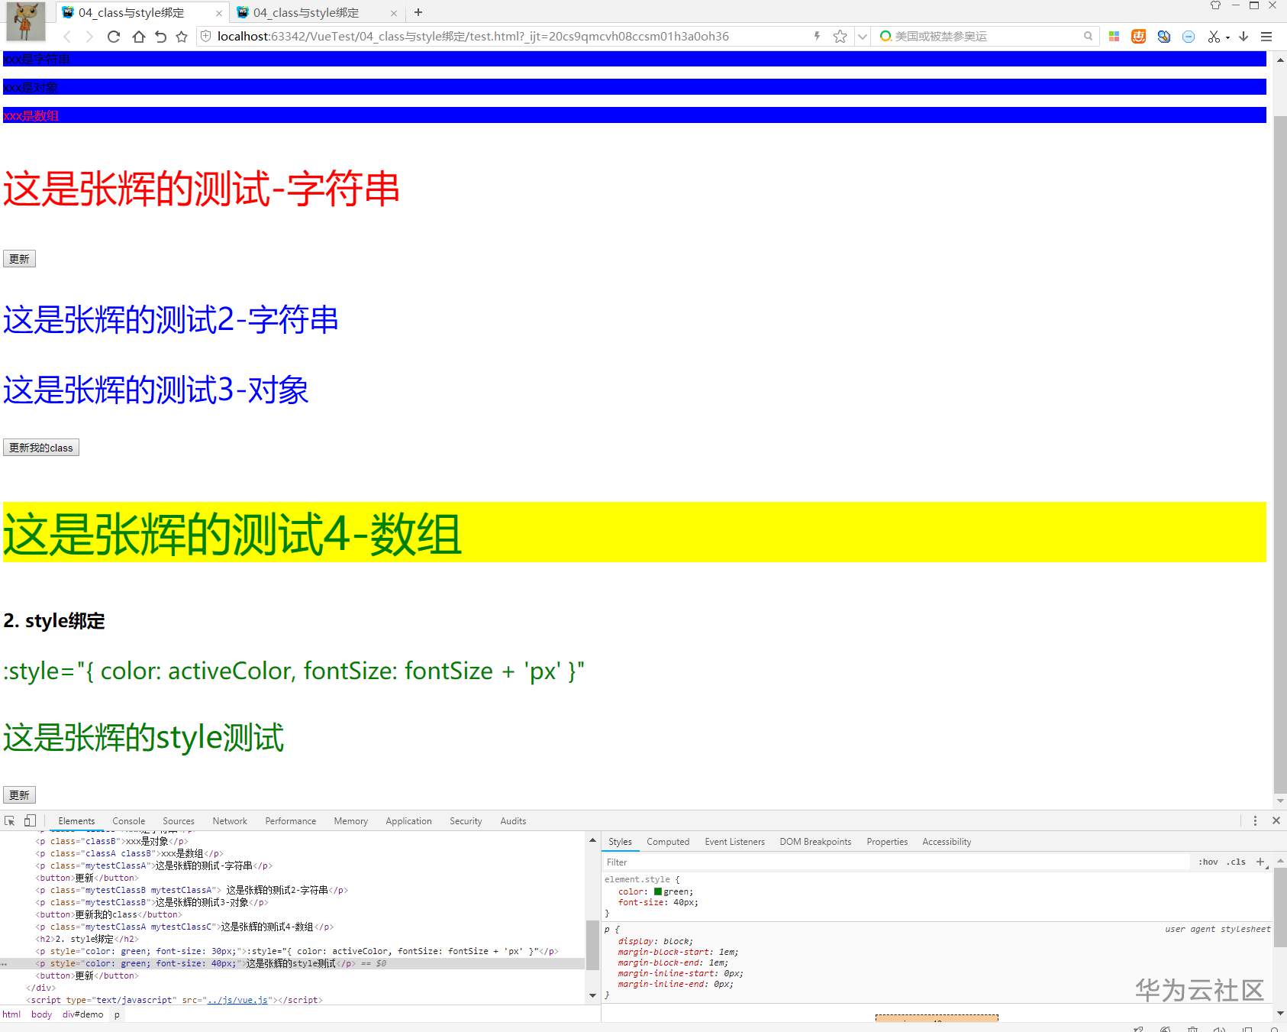Switch to the Security tab

point(466,821)
